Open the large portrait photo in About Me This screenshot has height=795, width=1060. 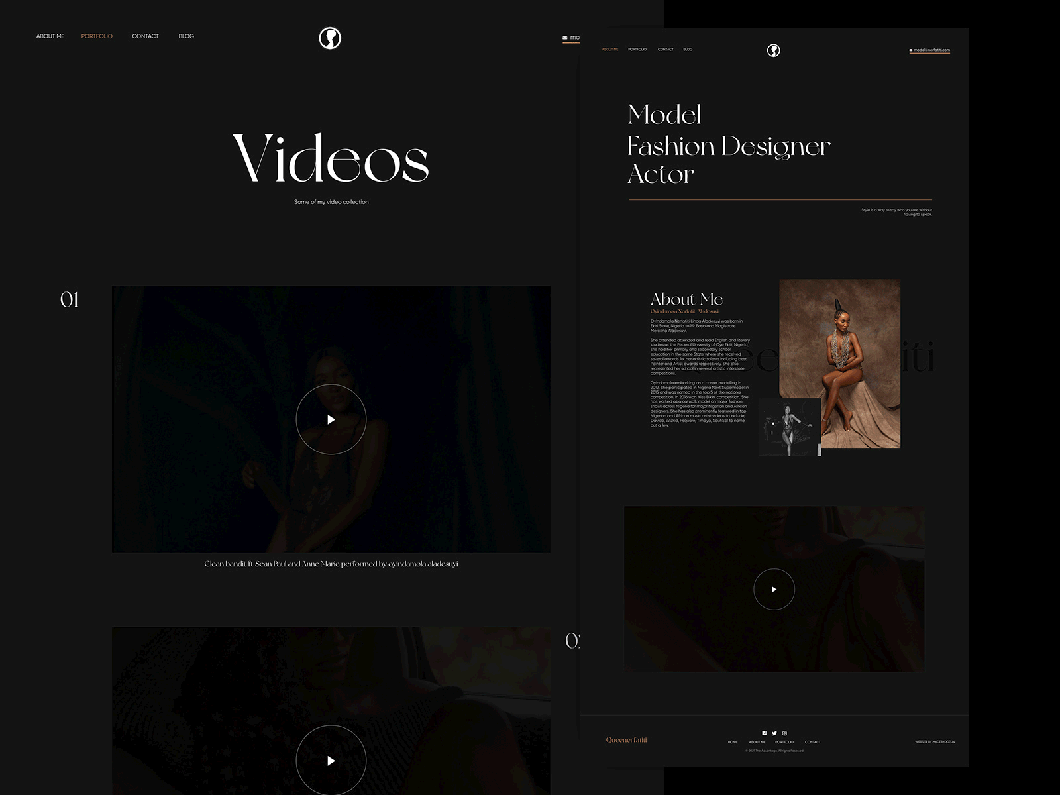tap(840, 364)
